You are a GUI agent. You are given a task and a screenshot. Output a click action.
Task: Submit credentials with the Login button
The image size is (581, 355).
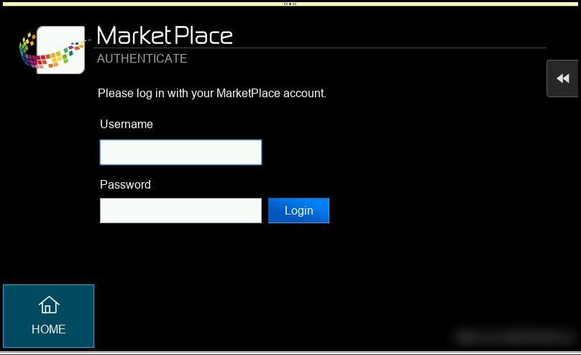click(298, 210)
